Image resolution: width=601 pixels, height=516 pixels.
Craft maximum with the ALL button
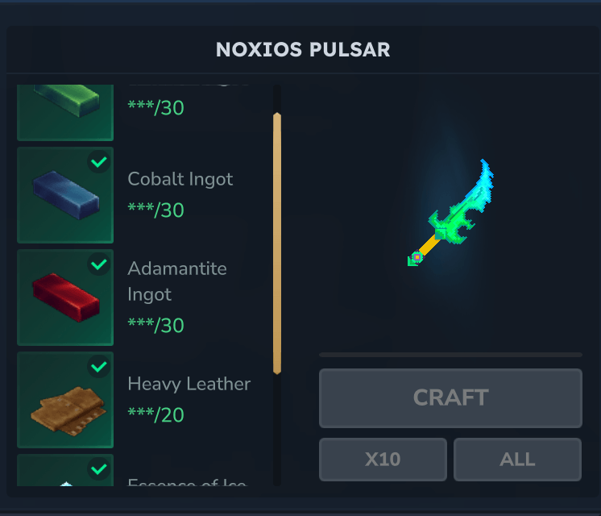pos(517,460)
